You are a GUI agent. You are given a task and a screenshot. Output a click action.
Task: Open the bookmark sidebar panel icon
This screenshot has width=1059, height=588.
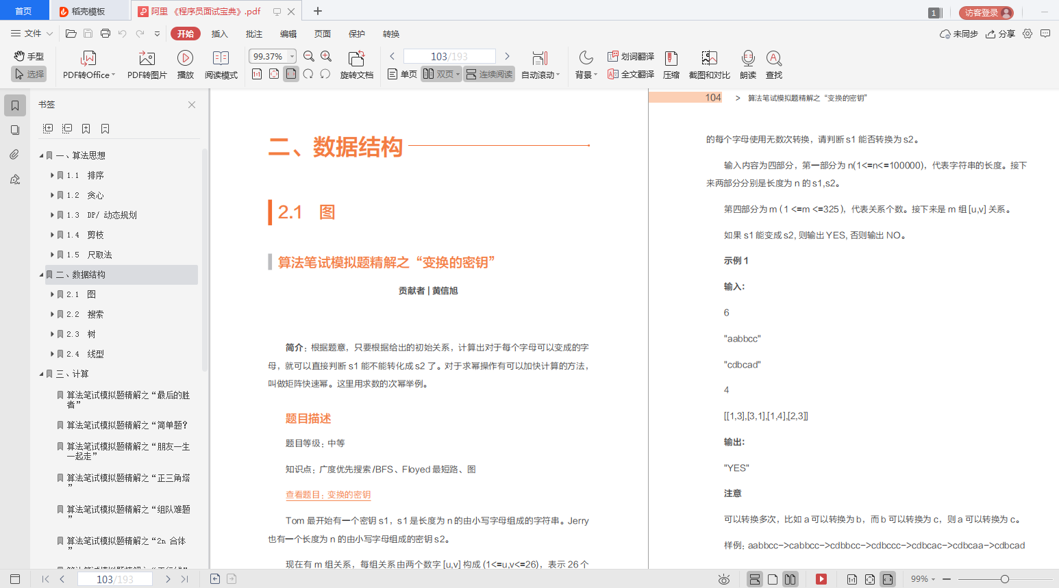point(15,105)
